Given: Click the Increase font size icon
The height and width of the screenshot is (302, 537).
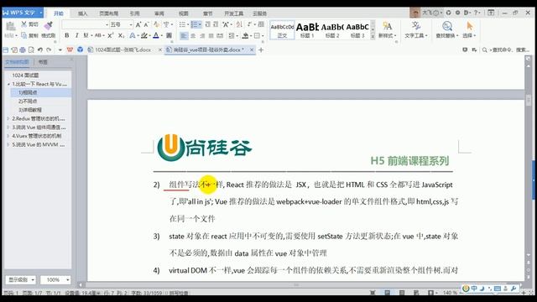Looking at the screenshot, I should (138, 24).
